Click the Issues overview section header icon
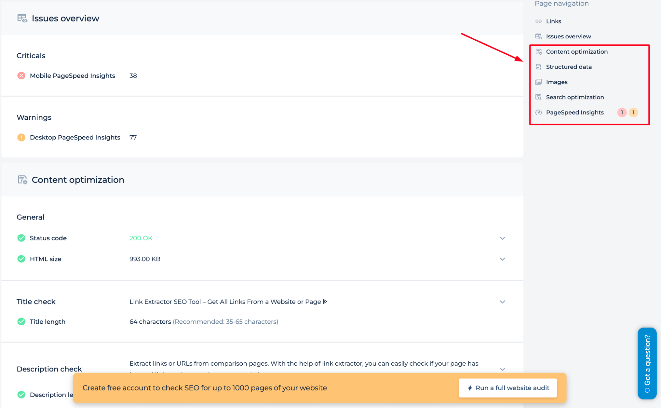The image size is (661, 408). (22, 18)
